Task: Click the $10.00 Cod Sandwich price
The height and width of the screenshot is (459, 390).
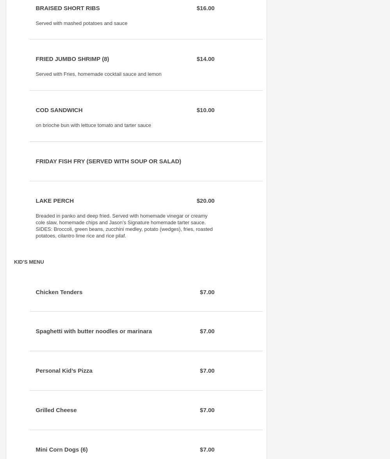Action: pyautogui.click(x=205, y=110)
